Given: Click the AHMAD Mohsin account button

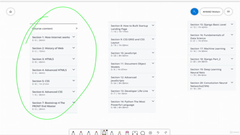Looking at the screenshot, I should (x=211, y=12).
